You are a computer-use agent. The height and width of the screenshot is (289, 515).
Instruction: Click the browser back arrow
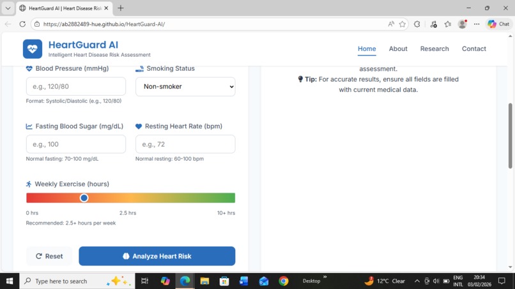8,24
